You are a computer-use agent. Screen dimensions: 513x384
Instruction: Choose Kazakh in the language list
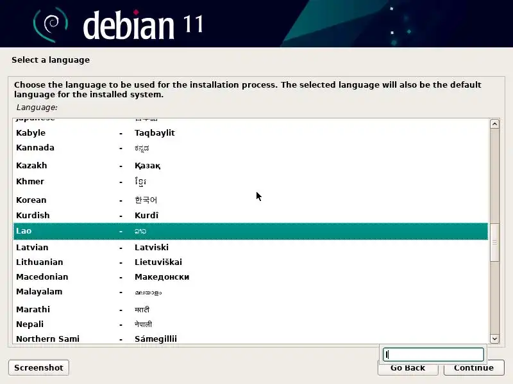(251, 166)
